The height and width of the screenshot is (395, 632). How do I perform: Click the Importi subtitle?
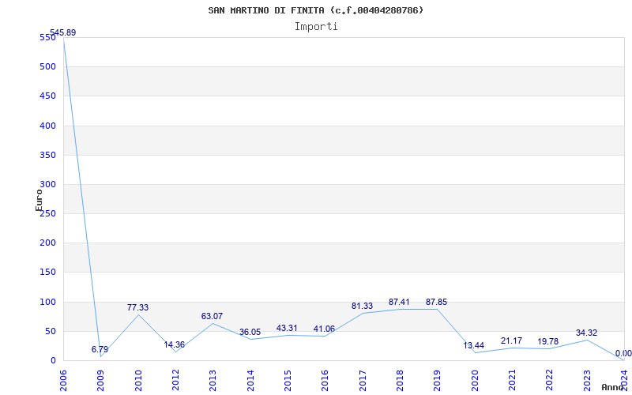316,26
